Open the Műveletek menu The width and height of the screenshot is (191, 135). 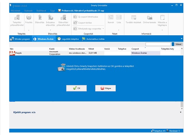point(16,11)
